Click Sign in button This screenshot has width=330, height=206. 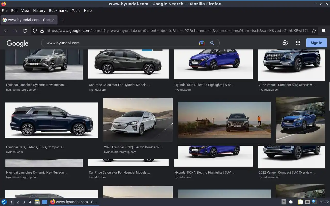[x=316, y=43]
